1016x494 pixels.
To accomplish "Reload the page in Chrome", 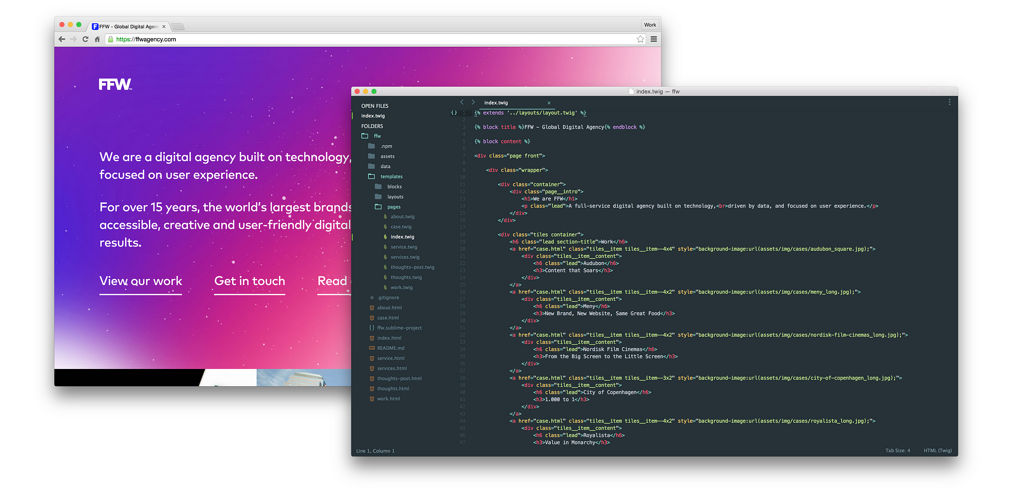I will click(x=85, y=39).
